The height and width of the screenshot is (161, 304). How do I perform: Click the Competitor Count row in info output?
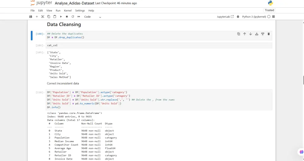[81, 145]
